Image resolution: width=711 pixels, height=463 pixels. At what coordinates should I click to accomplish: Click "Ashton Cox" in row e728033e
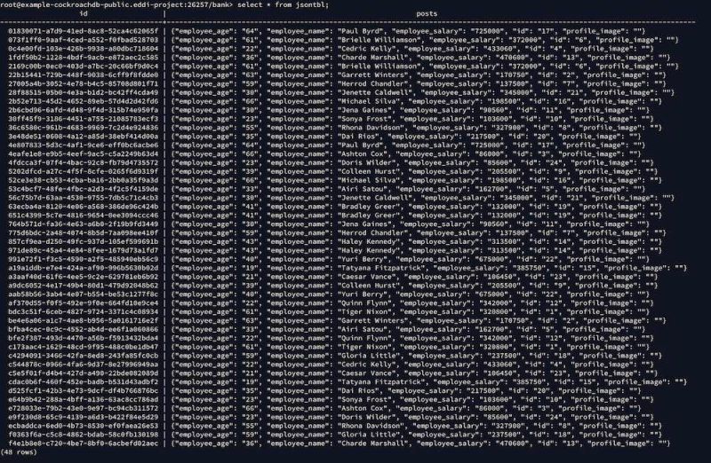tap(363, 408)
